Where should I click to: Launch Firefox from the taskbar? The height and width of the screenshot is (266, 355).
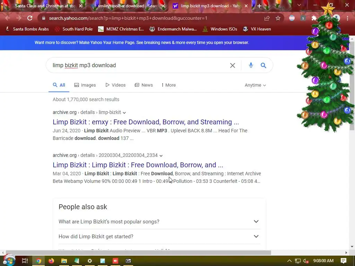point(51,261)
